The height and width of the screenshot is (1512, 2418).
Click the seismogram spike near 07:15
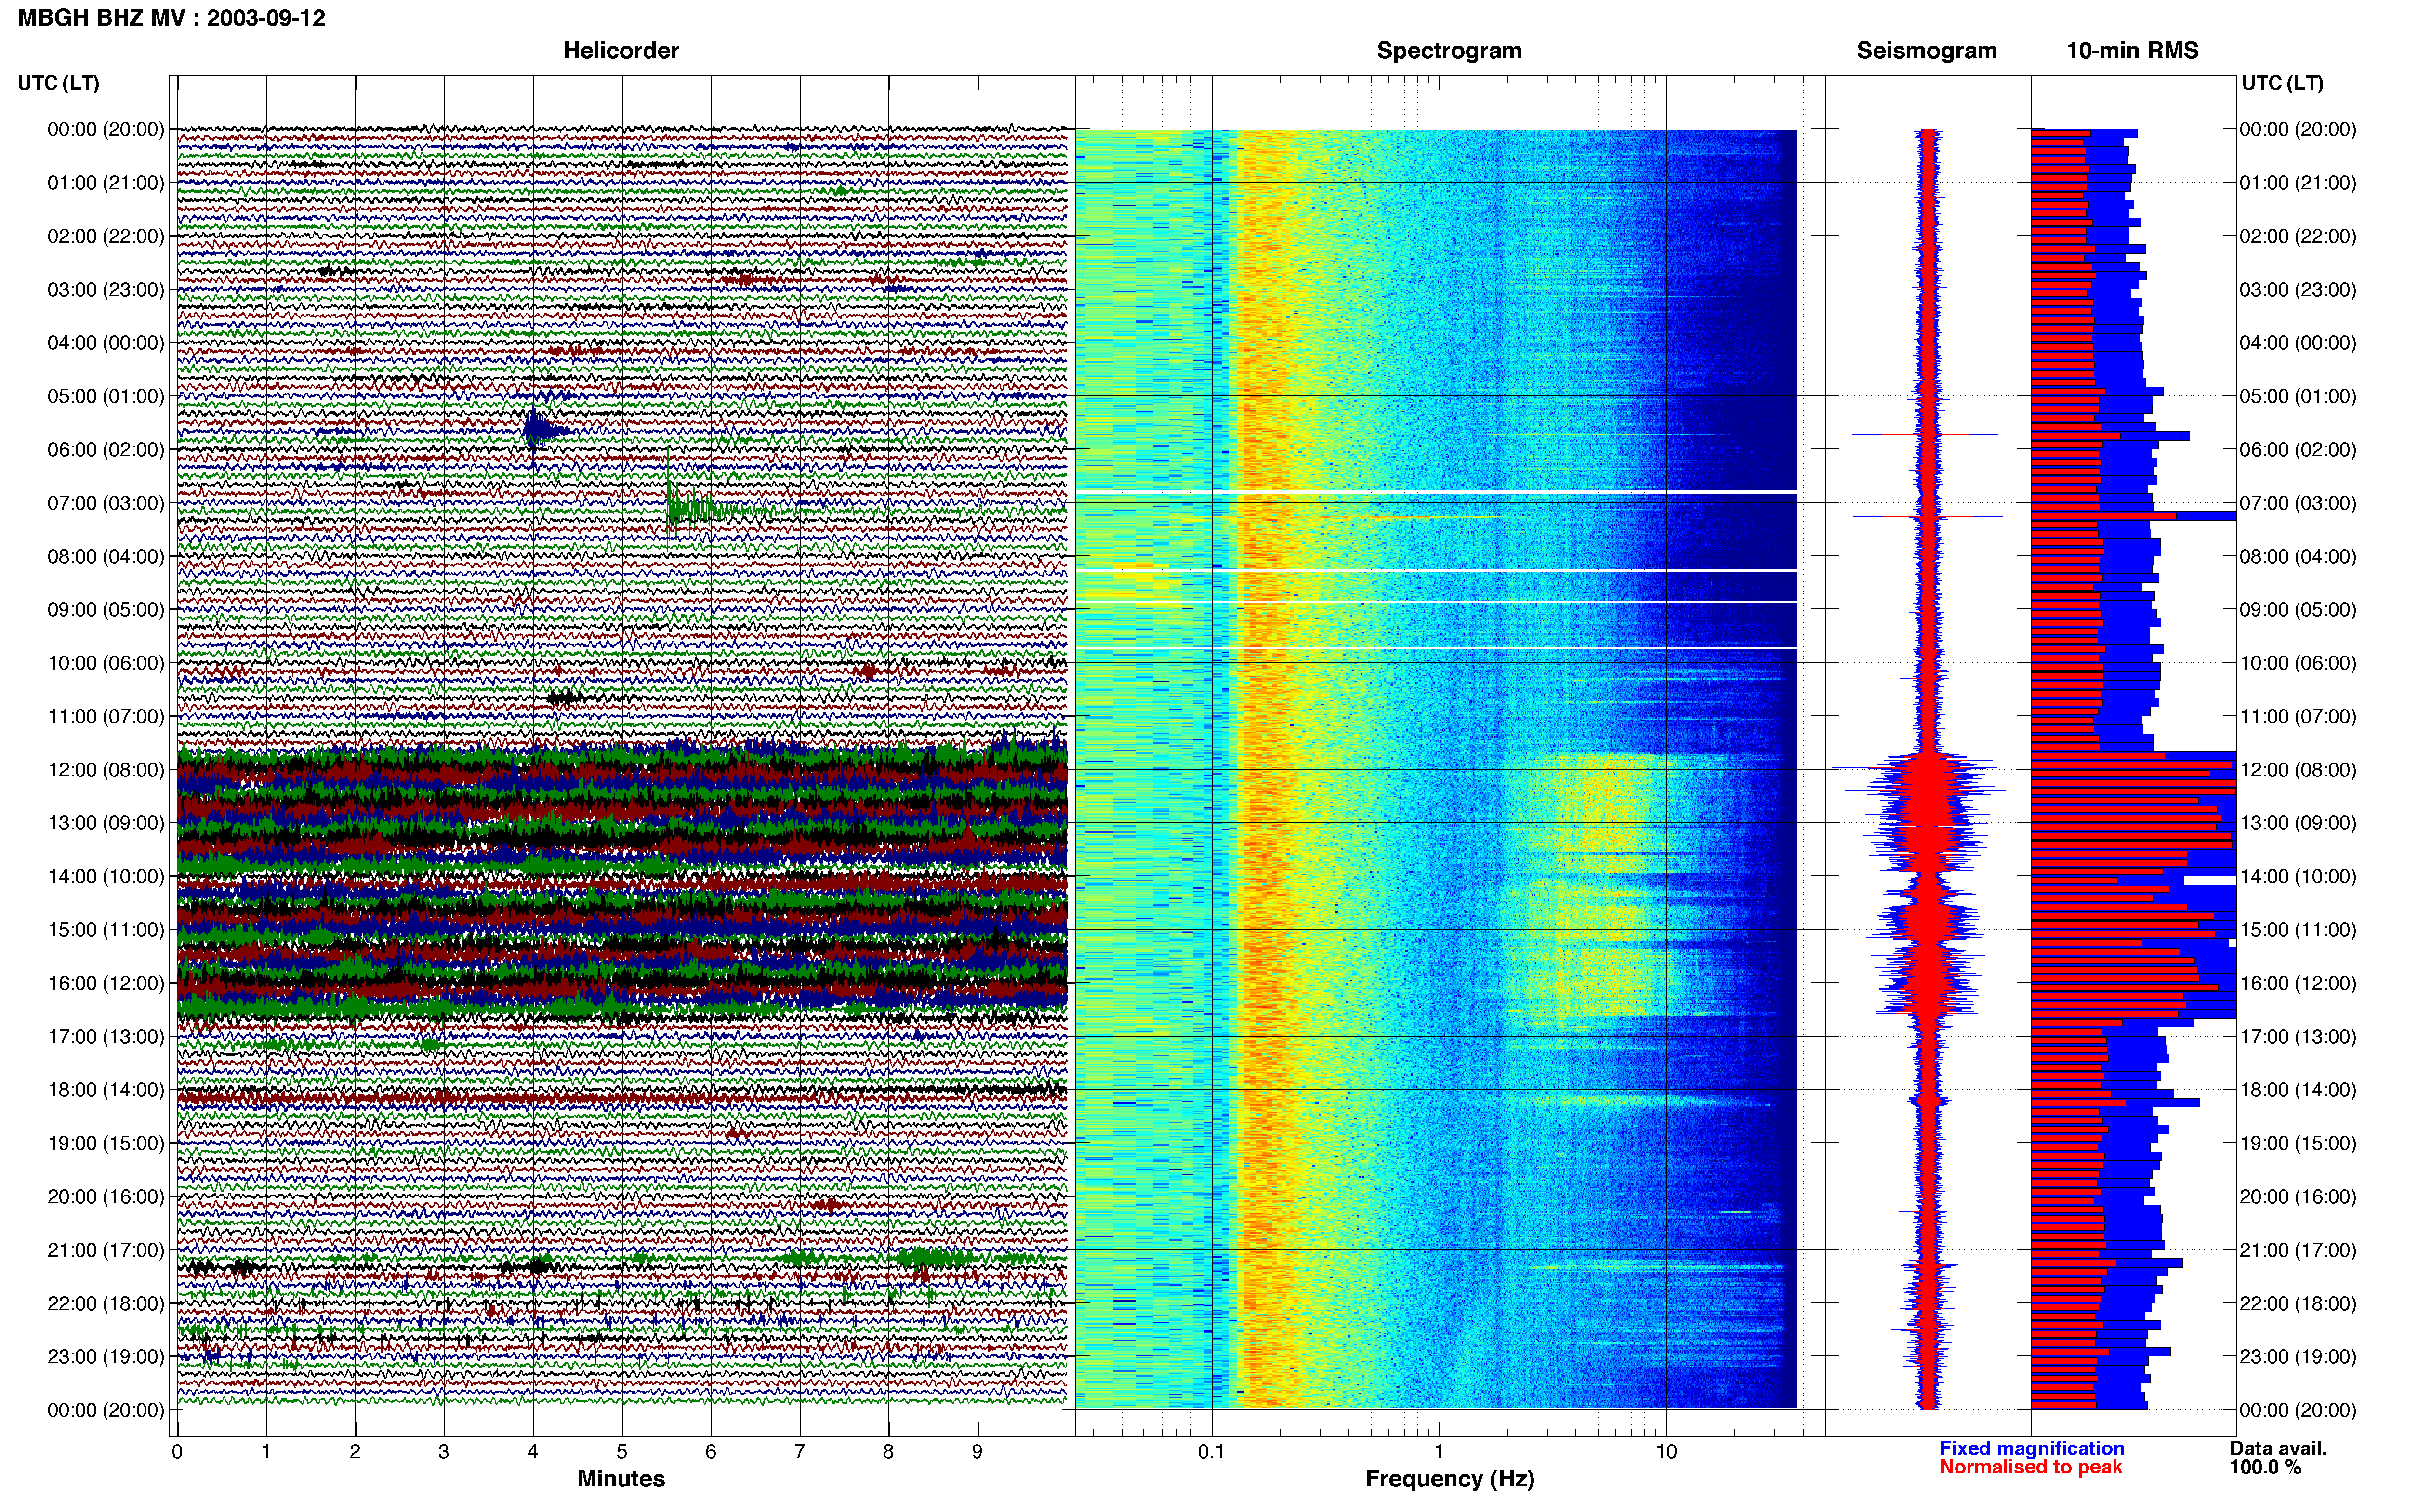pyautogui.click(x=1928, y=516)
